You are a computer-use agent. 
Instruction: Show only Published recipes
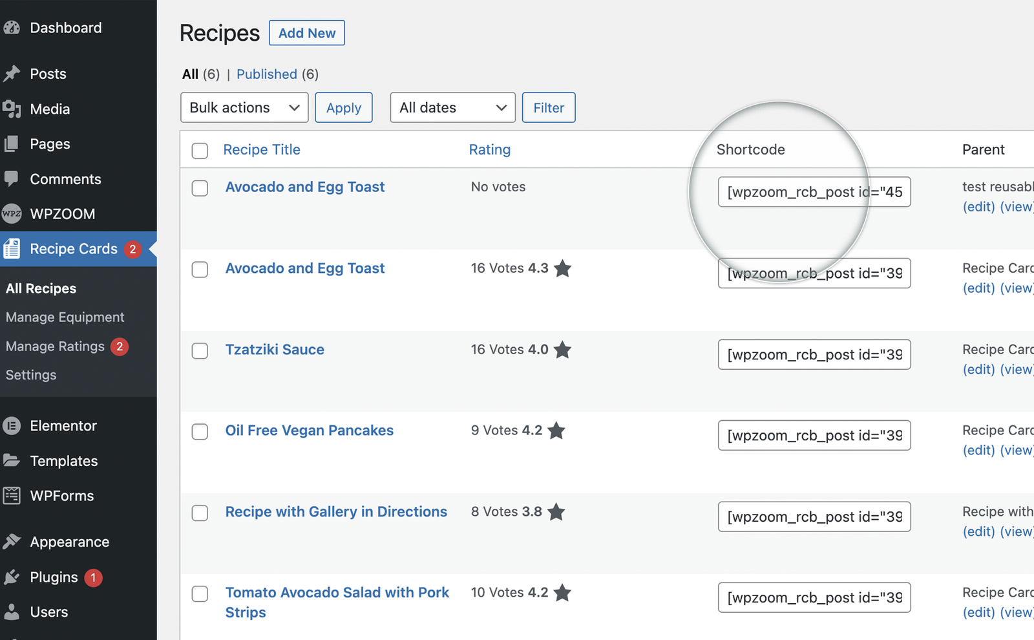click(x=266, y=74)
